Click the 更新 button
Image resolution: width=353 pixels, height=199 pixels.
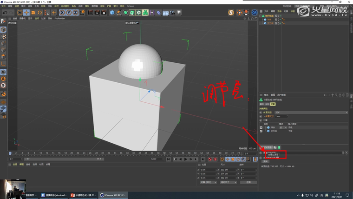pos(266,161)
